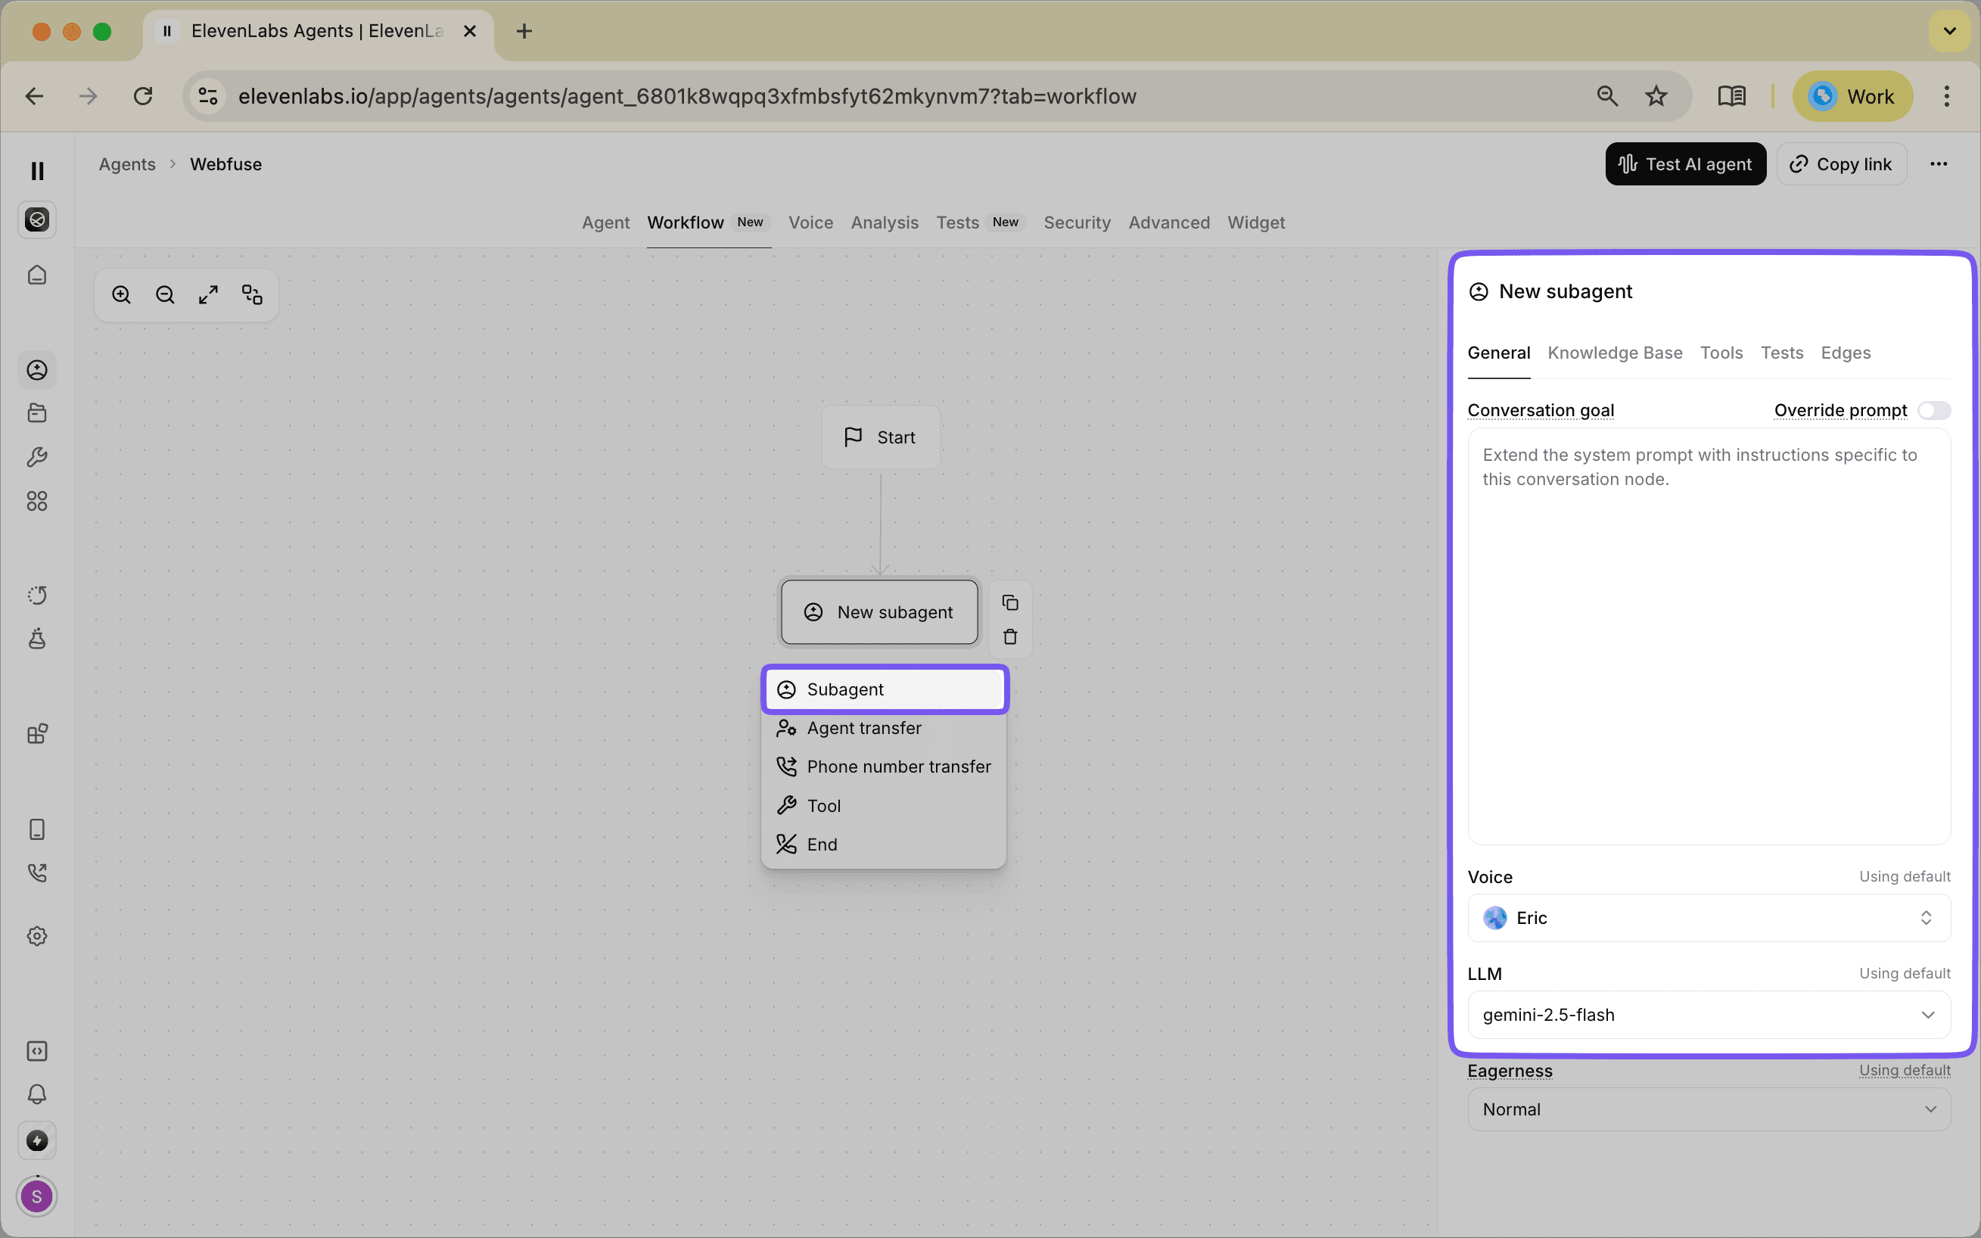Click the pause icon at the sidebar top
Image resolution: width=1981 pixels, height=1238 pixels.
coord(37,170)
